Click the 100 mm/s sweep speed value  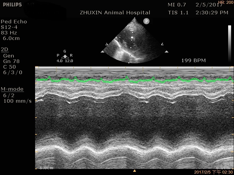point(18,101)
